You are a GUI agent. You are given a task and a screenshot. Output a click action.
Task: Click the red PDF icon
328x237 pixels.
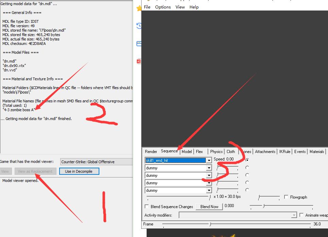click(138, 61)
